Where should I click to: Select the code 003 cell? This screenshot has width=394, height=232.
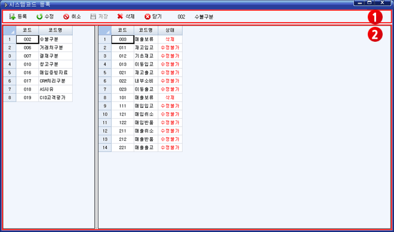tap(122, 39)
